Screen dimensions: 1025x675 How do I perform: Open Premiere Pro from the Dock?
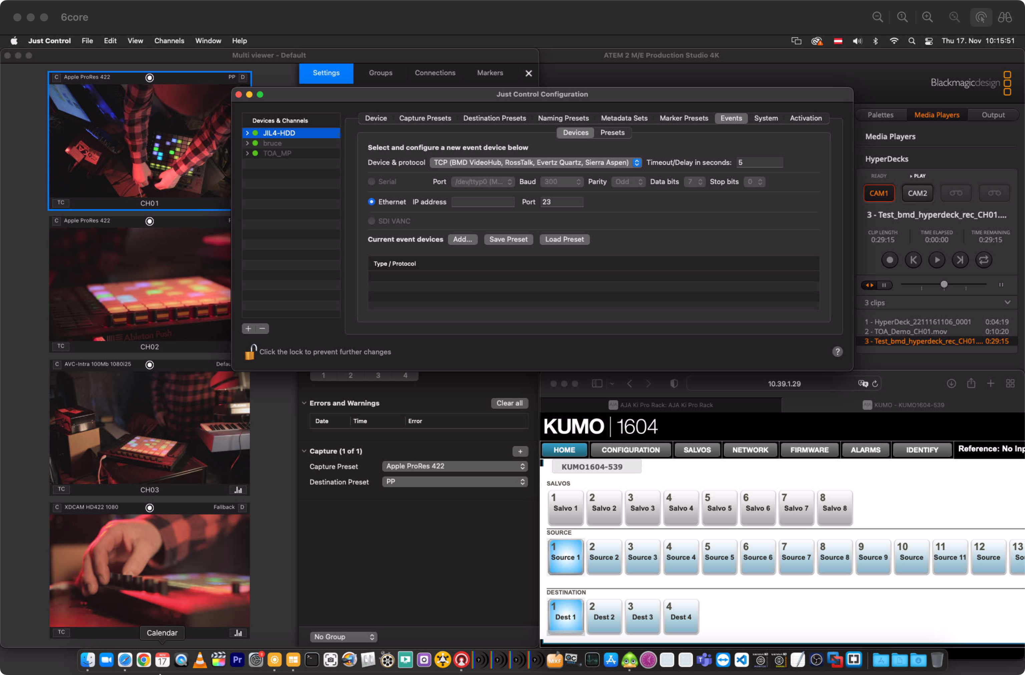click(x=237, y=660)
